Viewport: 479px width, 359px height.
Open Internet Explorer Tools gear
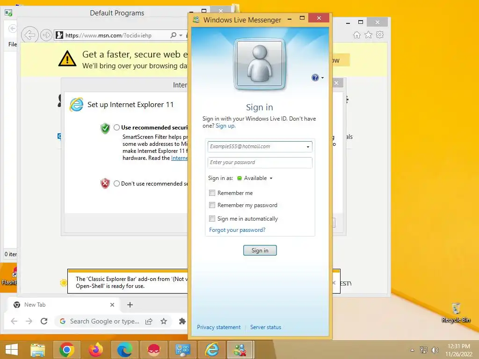(x=380, y=35)
